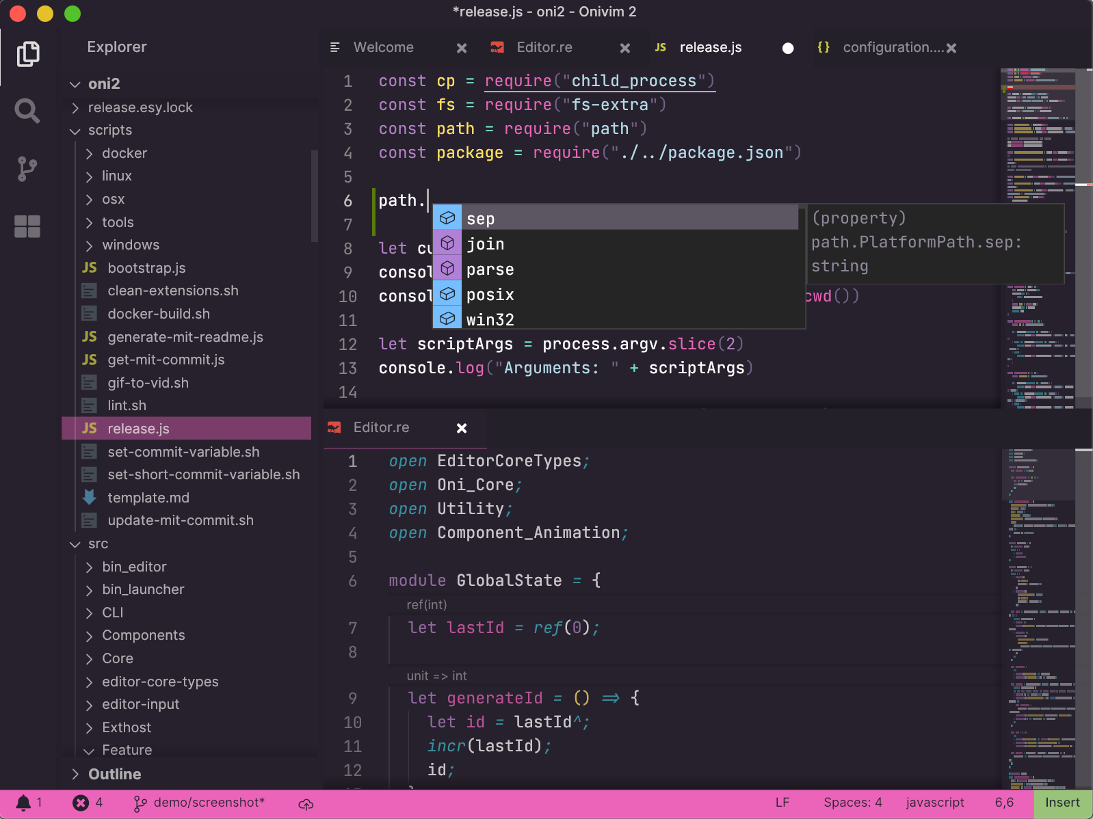Expand the windows folder
The width and height of the screenshot is (1093, 819).
pos(89,245)
